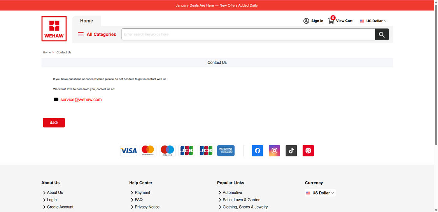Click the Sign In user icon
This screenshot has height=212, width=438.
pyautogui.click(x=306, y=21)
